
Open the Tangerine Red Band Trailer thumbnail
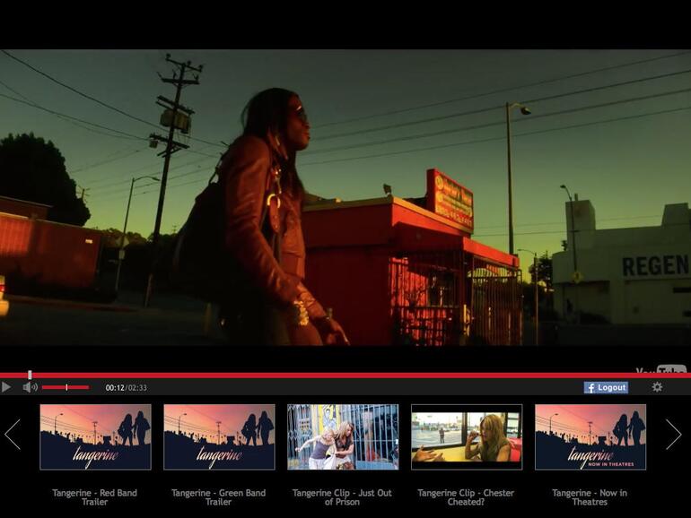pos(96,437)
